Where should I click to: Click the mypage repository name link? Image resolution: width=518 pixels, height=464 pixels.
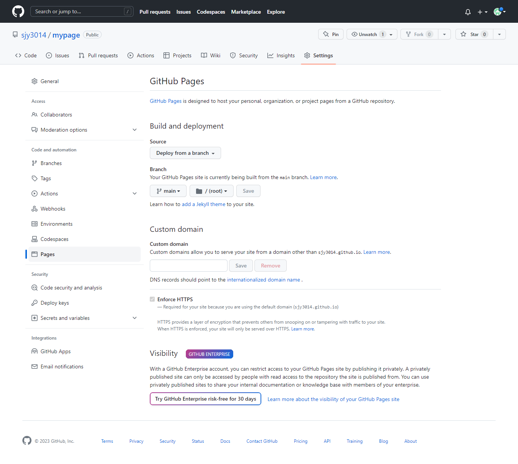point(66,35)
